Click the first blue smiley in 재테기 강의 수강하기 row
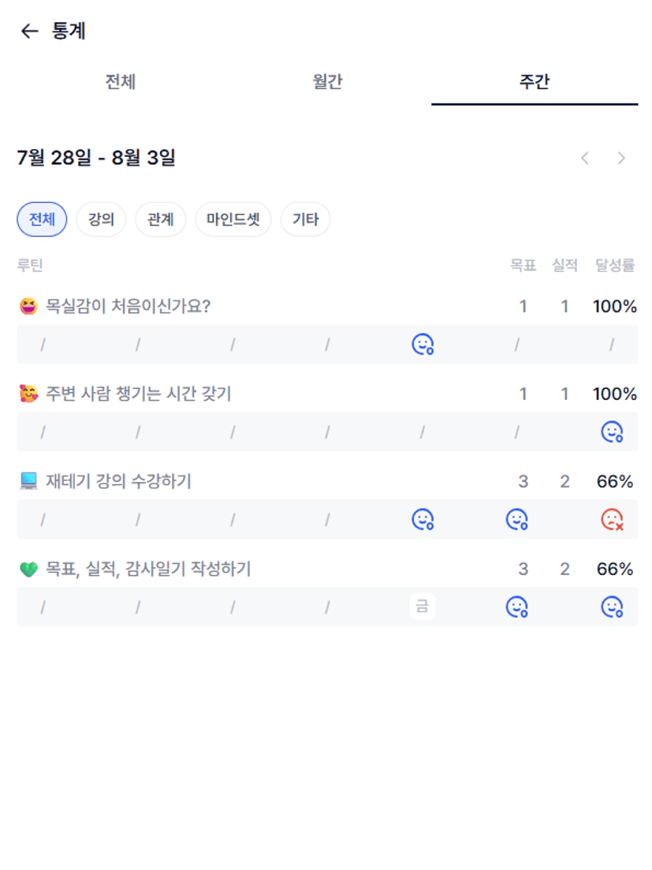The height and width of the screenshot is (870, 652). (x=423, y=519)
